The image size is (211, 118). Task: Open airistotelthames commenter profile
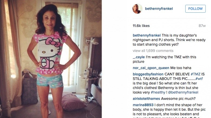click(146, 99)
